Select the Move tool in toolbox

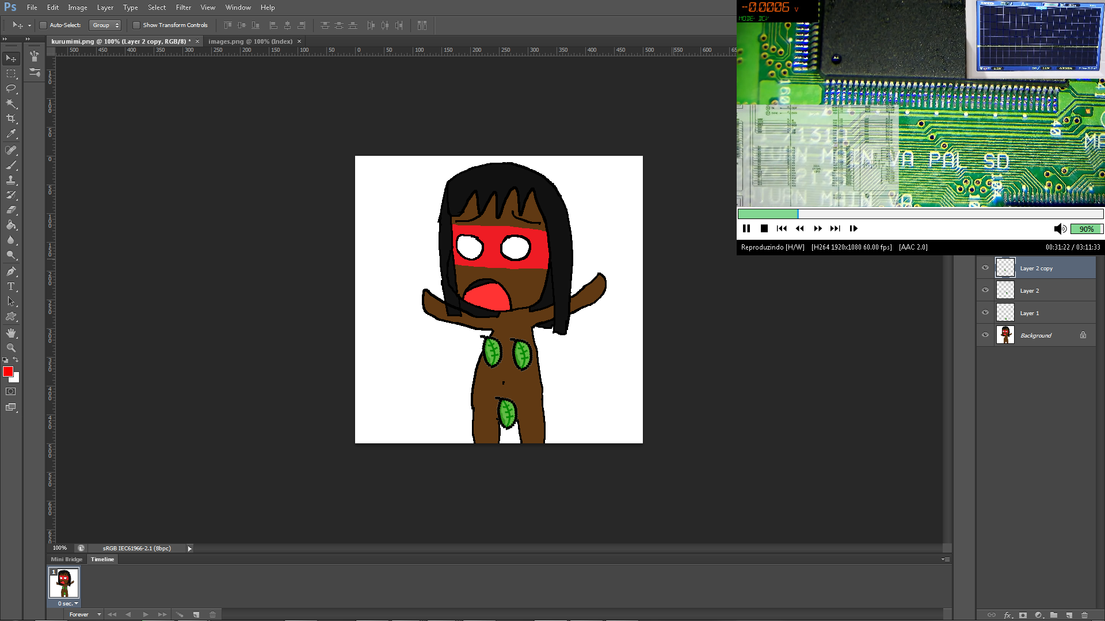(11, 59)
